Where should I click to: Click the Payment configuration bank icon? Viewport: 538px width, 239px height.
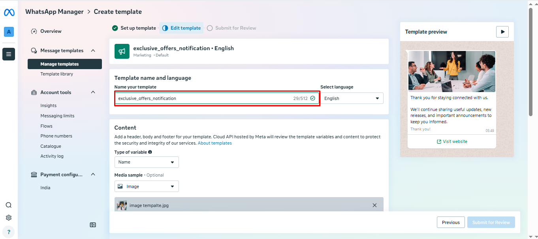(x=34, y=175)
